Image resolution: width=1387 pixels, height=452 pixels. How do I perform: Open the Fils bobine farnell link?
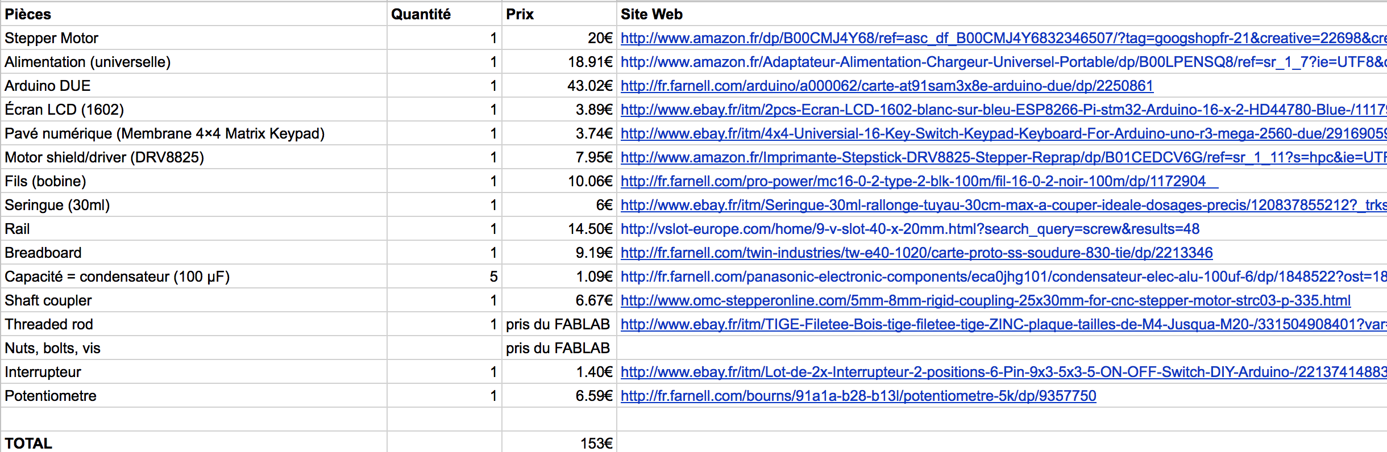913,181
